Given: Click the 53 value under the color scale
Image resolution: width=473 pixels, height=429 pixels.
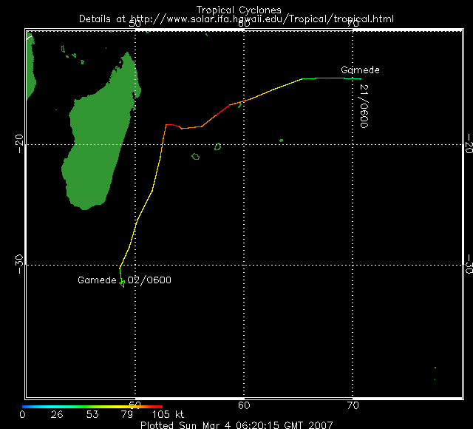Looking at the screenshot, I should click(x=92, y=414).
